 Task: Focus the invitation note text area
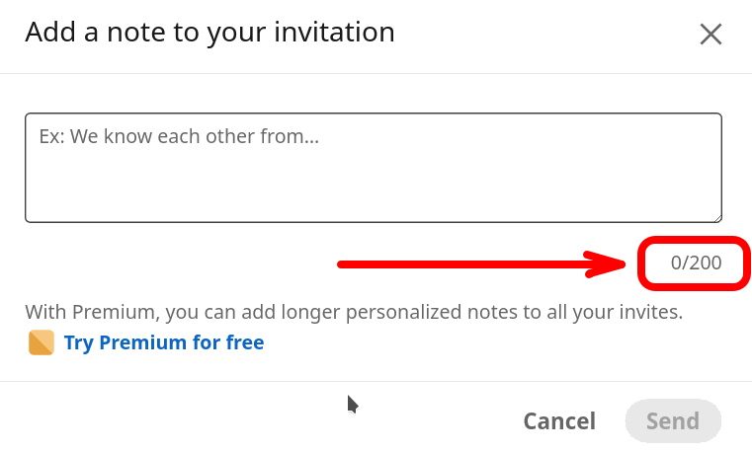374,168
